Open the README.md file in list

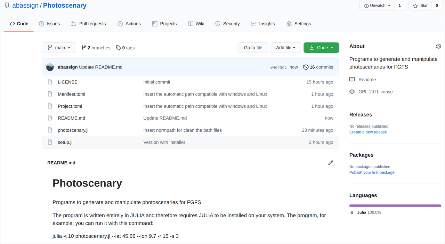[71, 118]
